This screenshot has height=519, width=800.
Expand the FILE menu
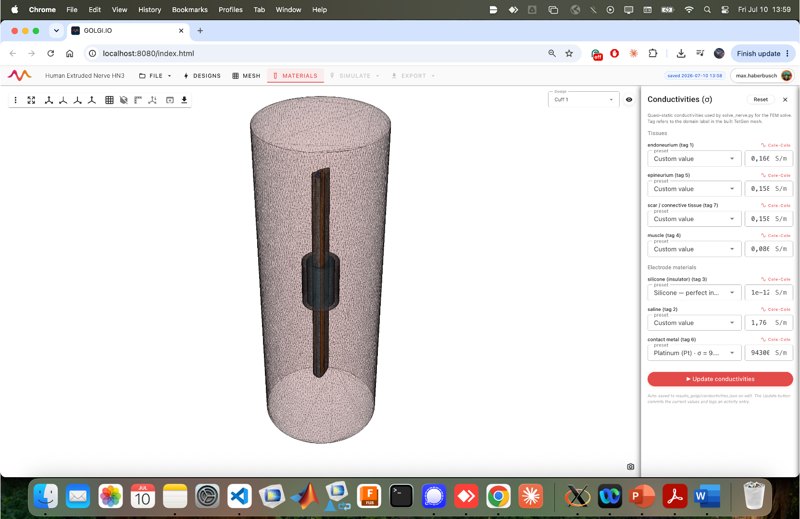pyautogui.click(x=155, y=76)
